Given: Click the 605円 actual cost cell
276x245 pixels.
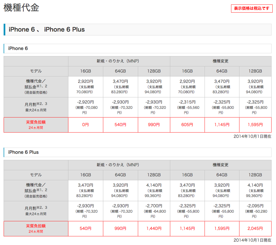Looking at the screenshot, I should coord(187,125).
